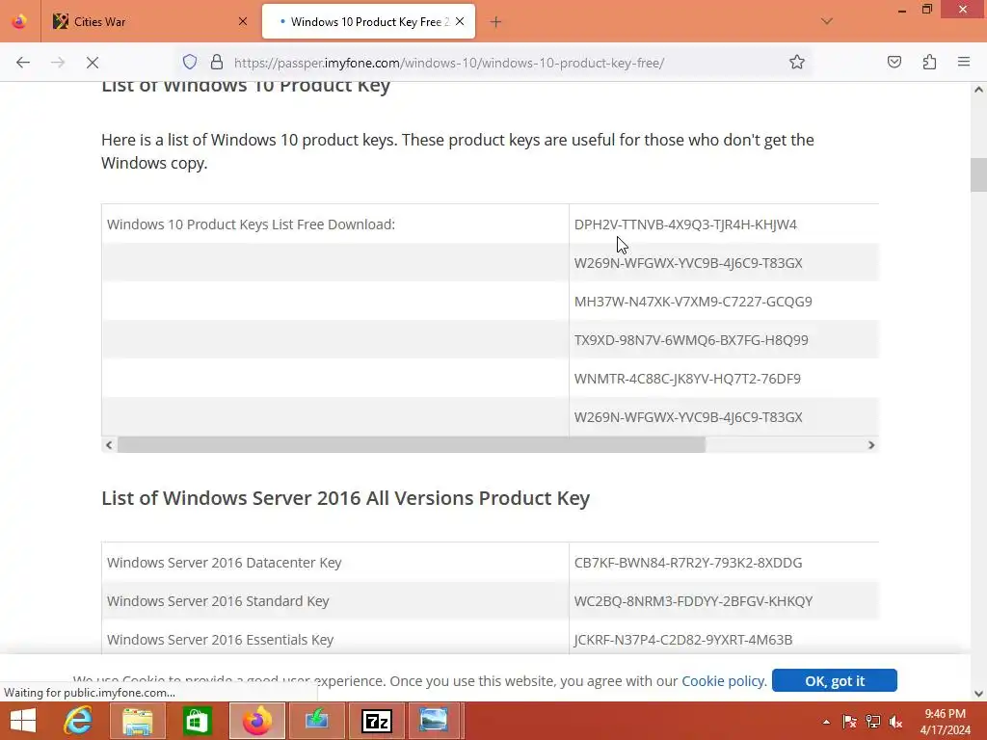View site security padlock info
987x740 pixels.
[x=217, y=62]
